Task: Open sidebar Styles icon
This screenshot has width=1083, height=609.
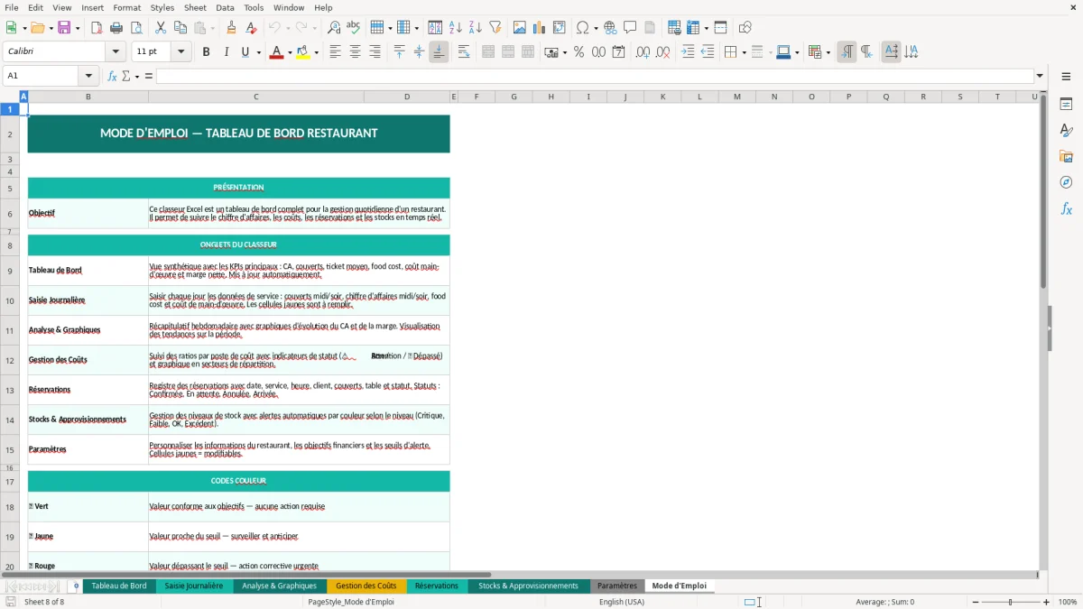Action: (1066, 131)
